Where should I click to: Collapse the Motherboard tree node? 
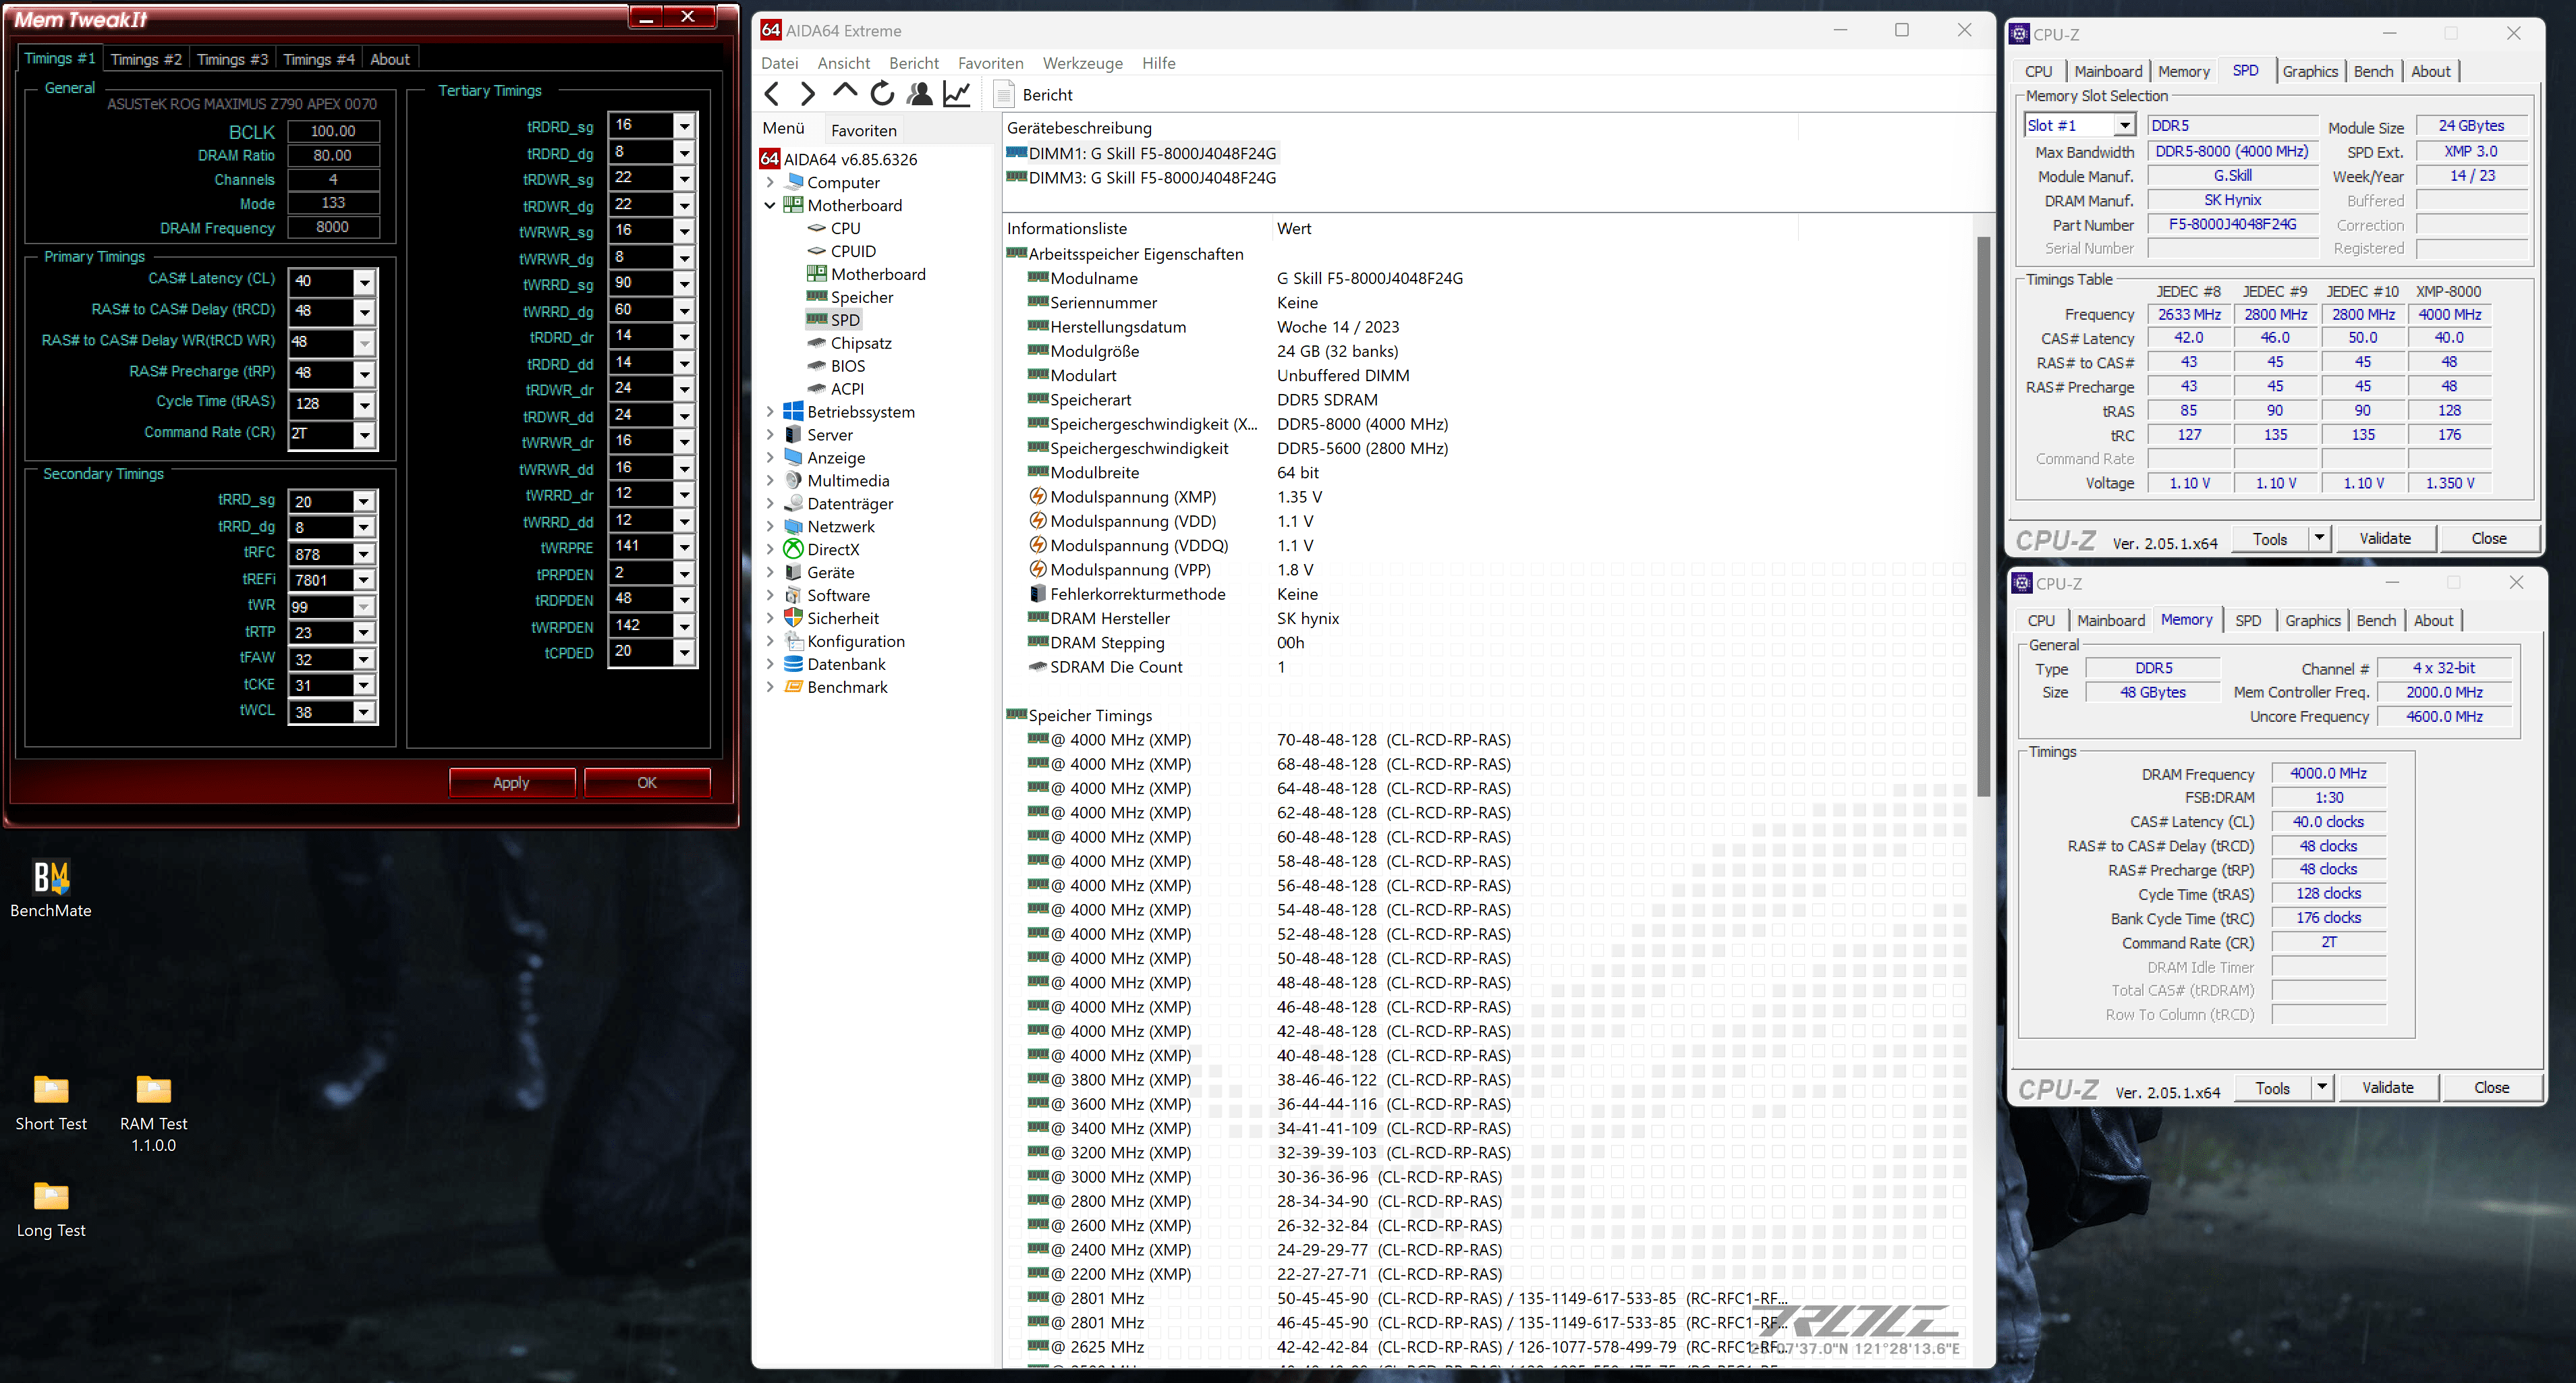[x=770, y=205]
